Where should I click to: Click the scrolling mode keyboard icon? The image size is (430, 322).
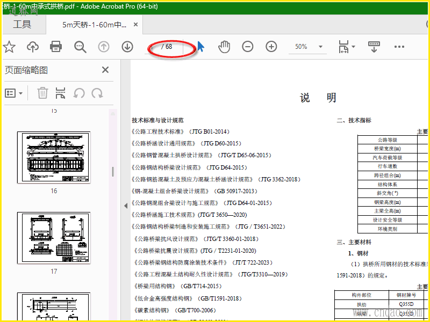374,47
